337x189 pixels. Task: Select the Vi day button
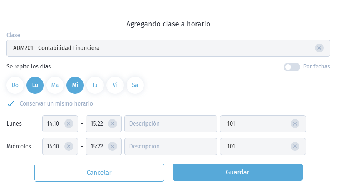coord(115,85)
